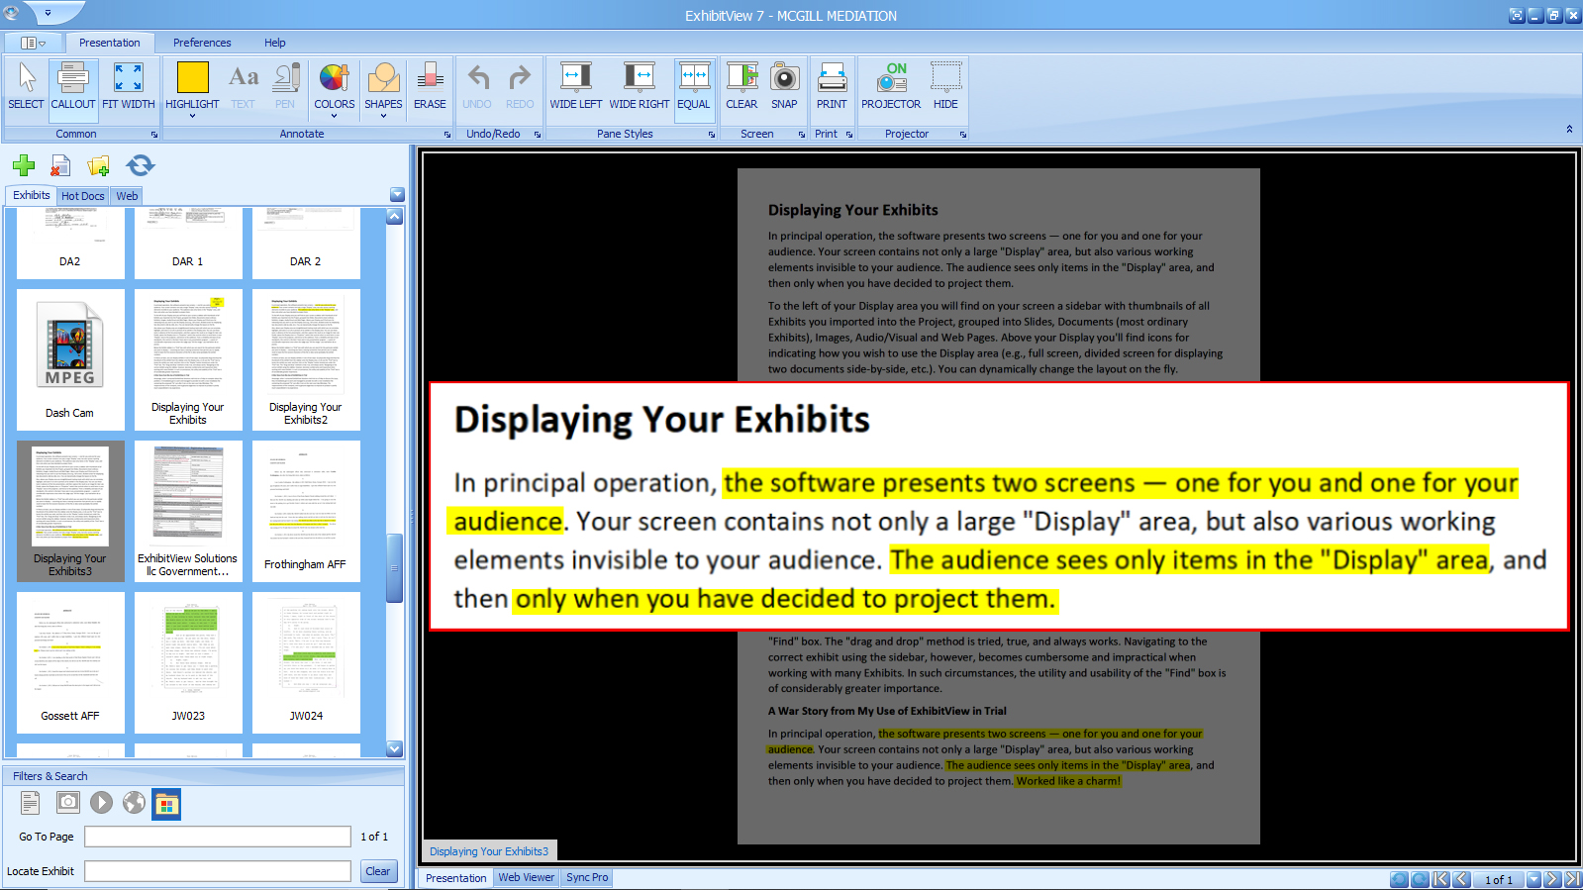Image resolution: width=1583 pixels, height=890 pixels.
Task: Select the Frothingham AFF thumbnail
Action: pyautogui.click(x=306, y=511)
